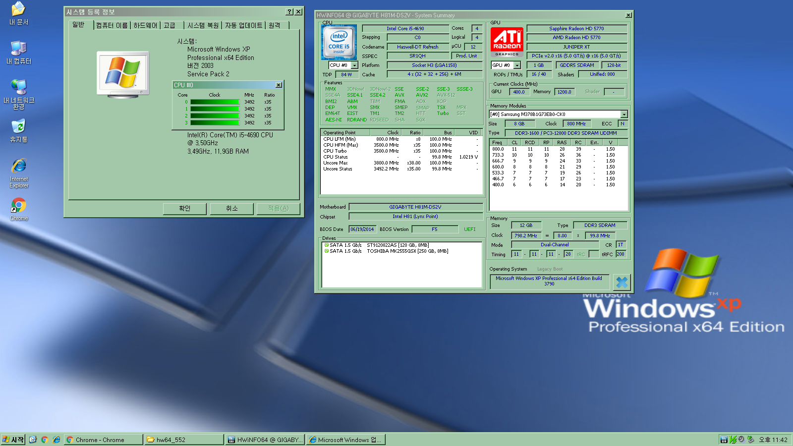Click the BIOS date 06/19/2014 field
The height and width of the screenshot is (446, 793).
[362, 229]
